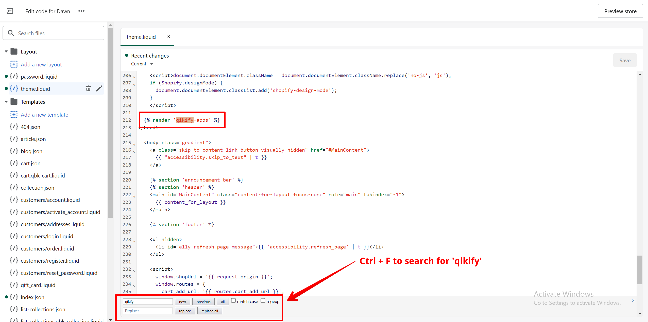The width and height of the screenshot is (648, 322).
Task: Switch to the theme.liquid tab
Action: [141, 37]
